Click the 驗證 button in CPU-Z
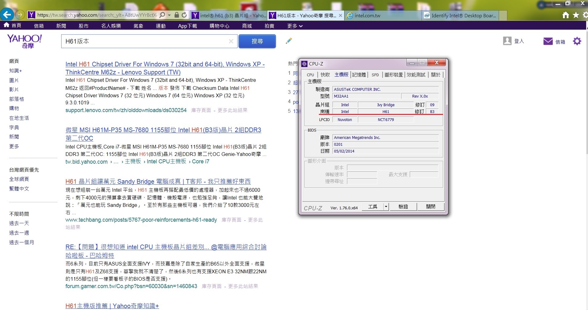This screenshot has height=310, width=588. click(x=403, y=207)
